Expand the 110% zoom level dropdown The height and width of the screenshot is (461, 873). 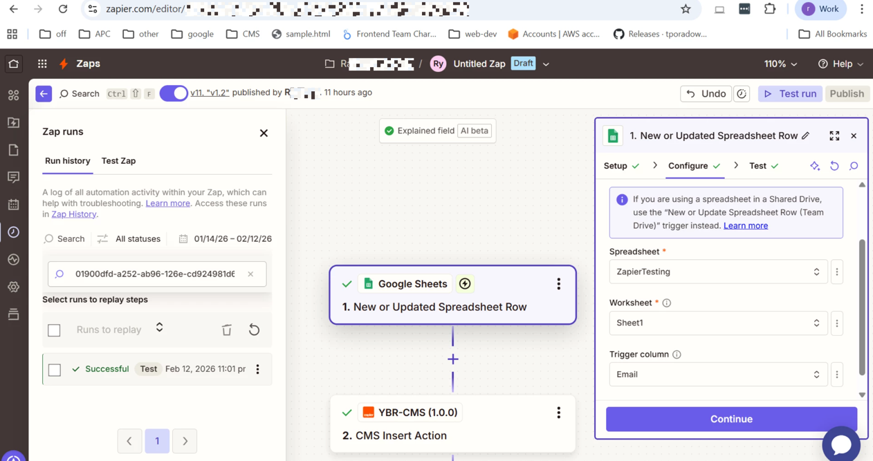[780, 64]
